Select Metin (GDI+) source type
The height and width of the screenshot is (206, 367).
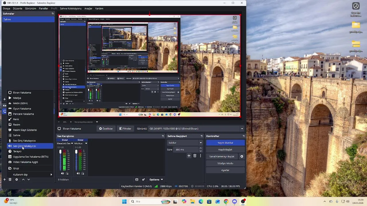[x=30, y=103]
